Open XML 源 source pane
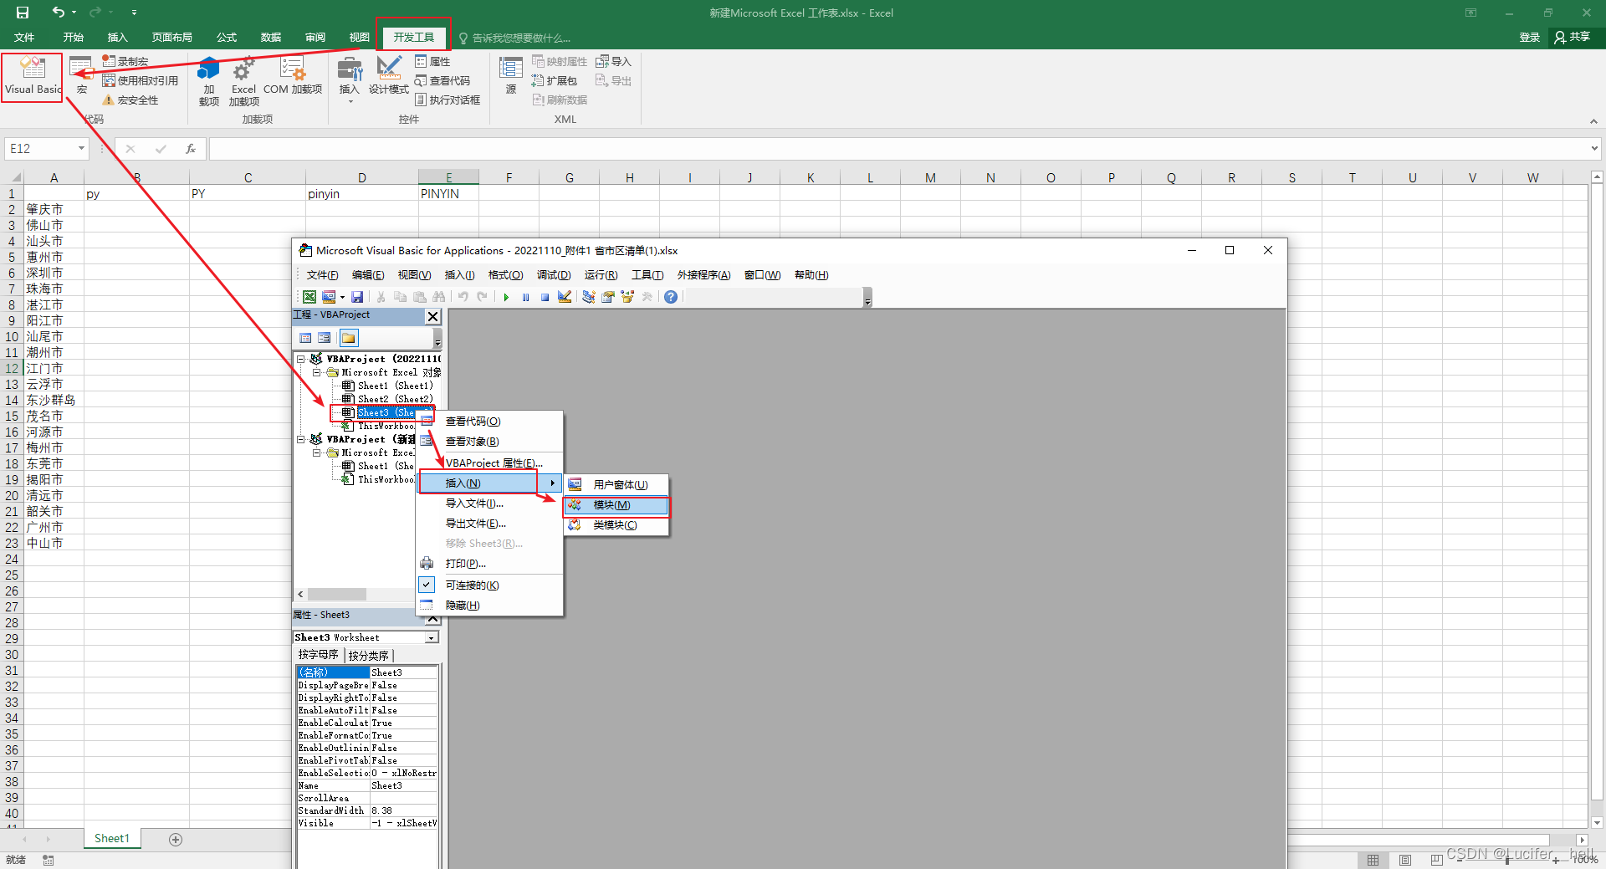1606x869 pixels. click(510, 77)
